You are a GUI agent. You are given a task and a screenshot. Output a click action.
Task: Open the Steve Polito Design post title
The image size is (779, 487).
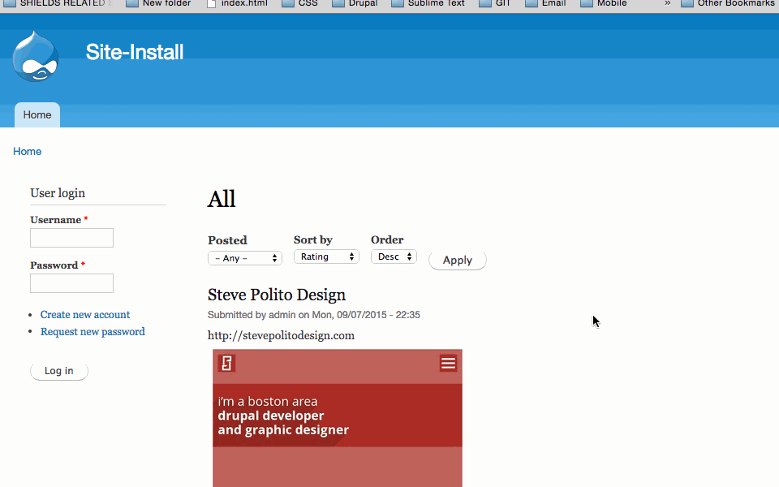(277, 295)
